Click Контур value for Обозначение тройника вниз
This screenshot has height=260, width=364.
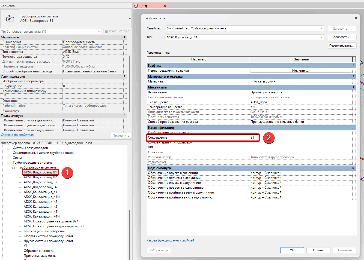[x=301, y=197]
